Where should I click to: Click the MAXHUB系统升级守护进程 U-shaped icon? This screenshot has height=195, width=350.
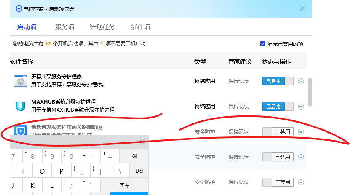point(20,106)
